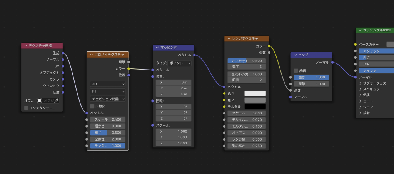Toggle the 反転 checkbox in バンプ node
394x174 pixels.
coord(296,71)
